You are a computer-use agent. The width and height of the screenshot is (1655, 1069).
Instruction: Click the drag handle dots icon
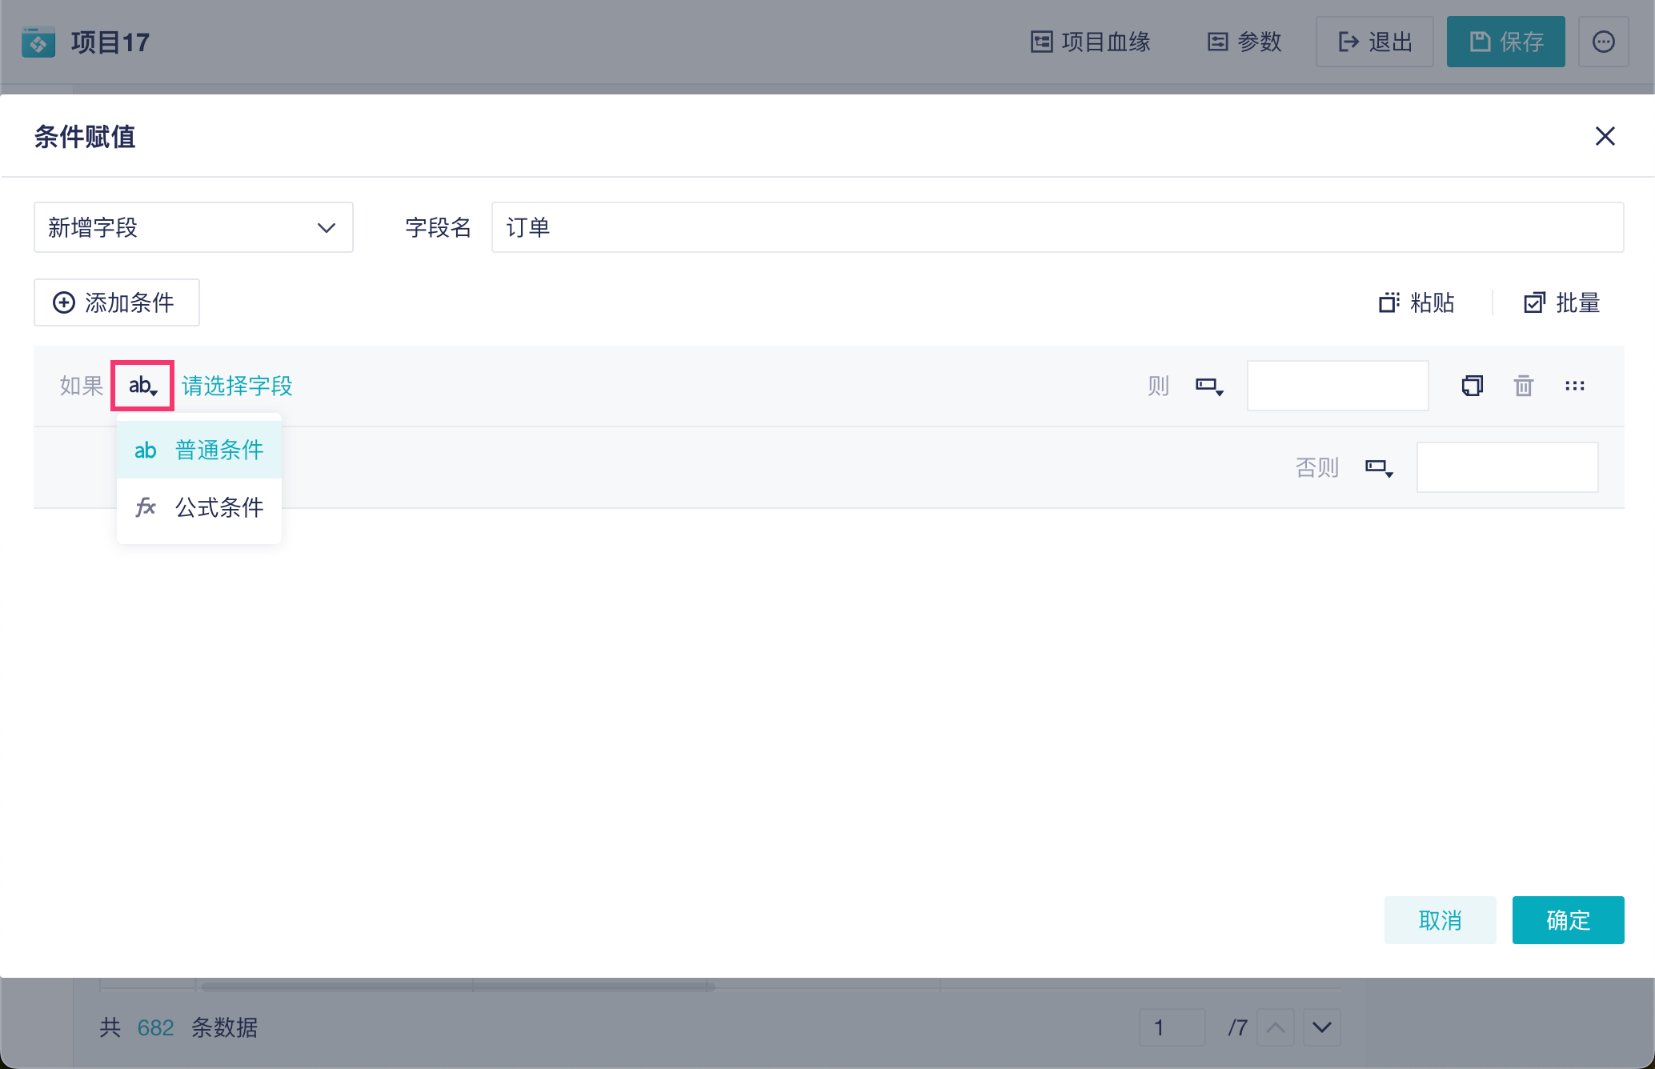coord(1574,386)
